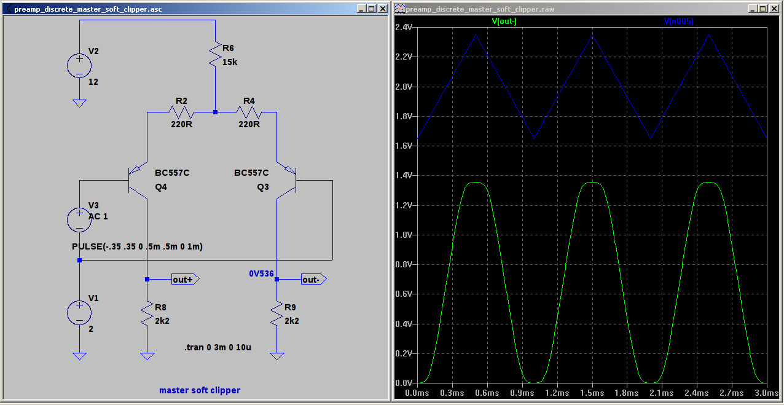Click the 2k2 value of R8
The width and height of the screenshot is (784, 405).
[x=162, y=321]
